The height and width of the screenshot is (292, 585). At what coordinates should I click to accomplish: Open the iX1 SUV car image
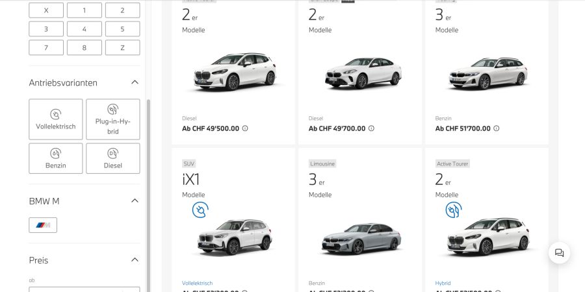tap(235, 237)
